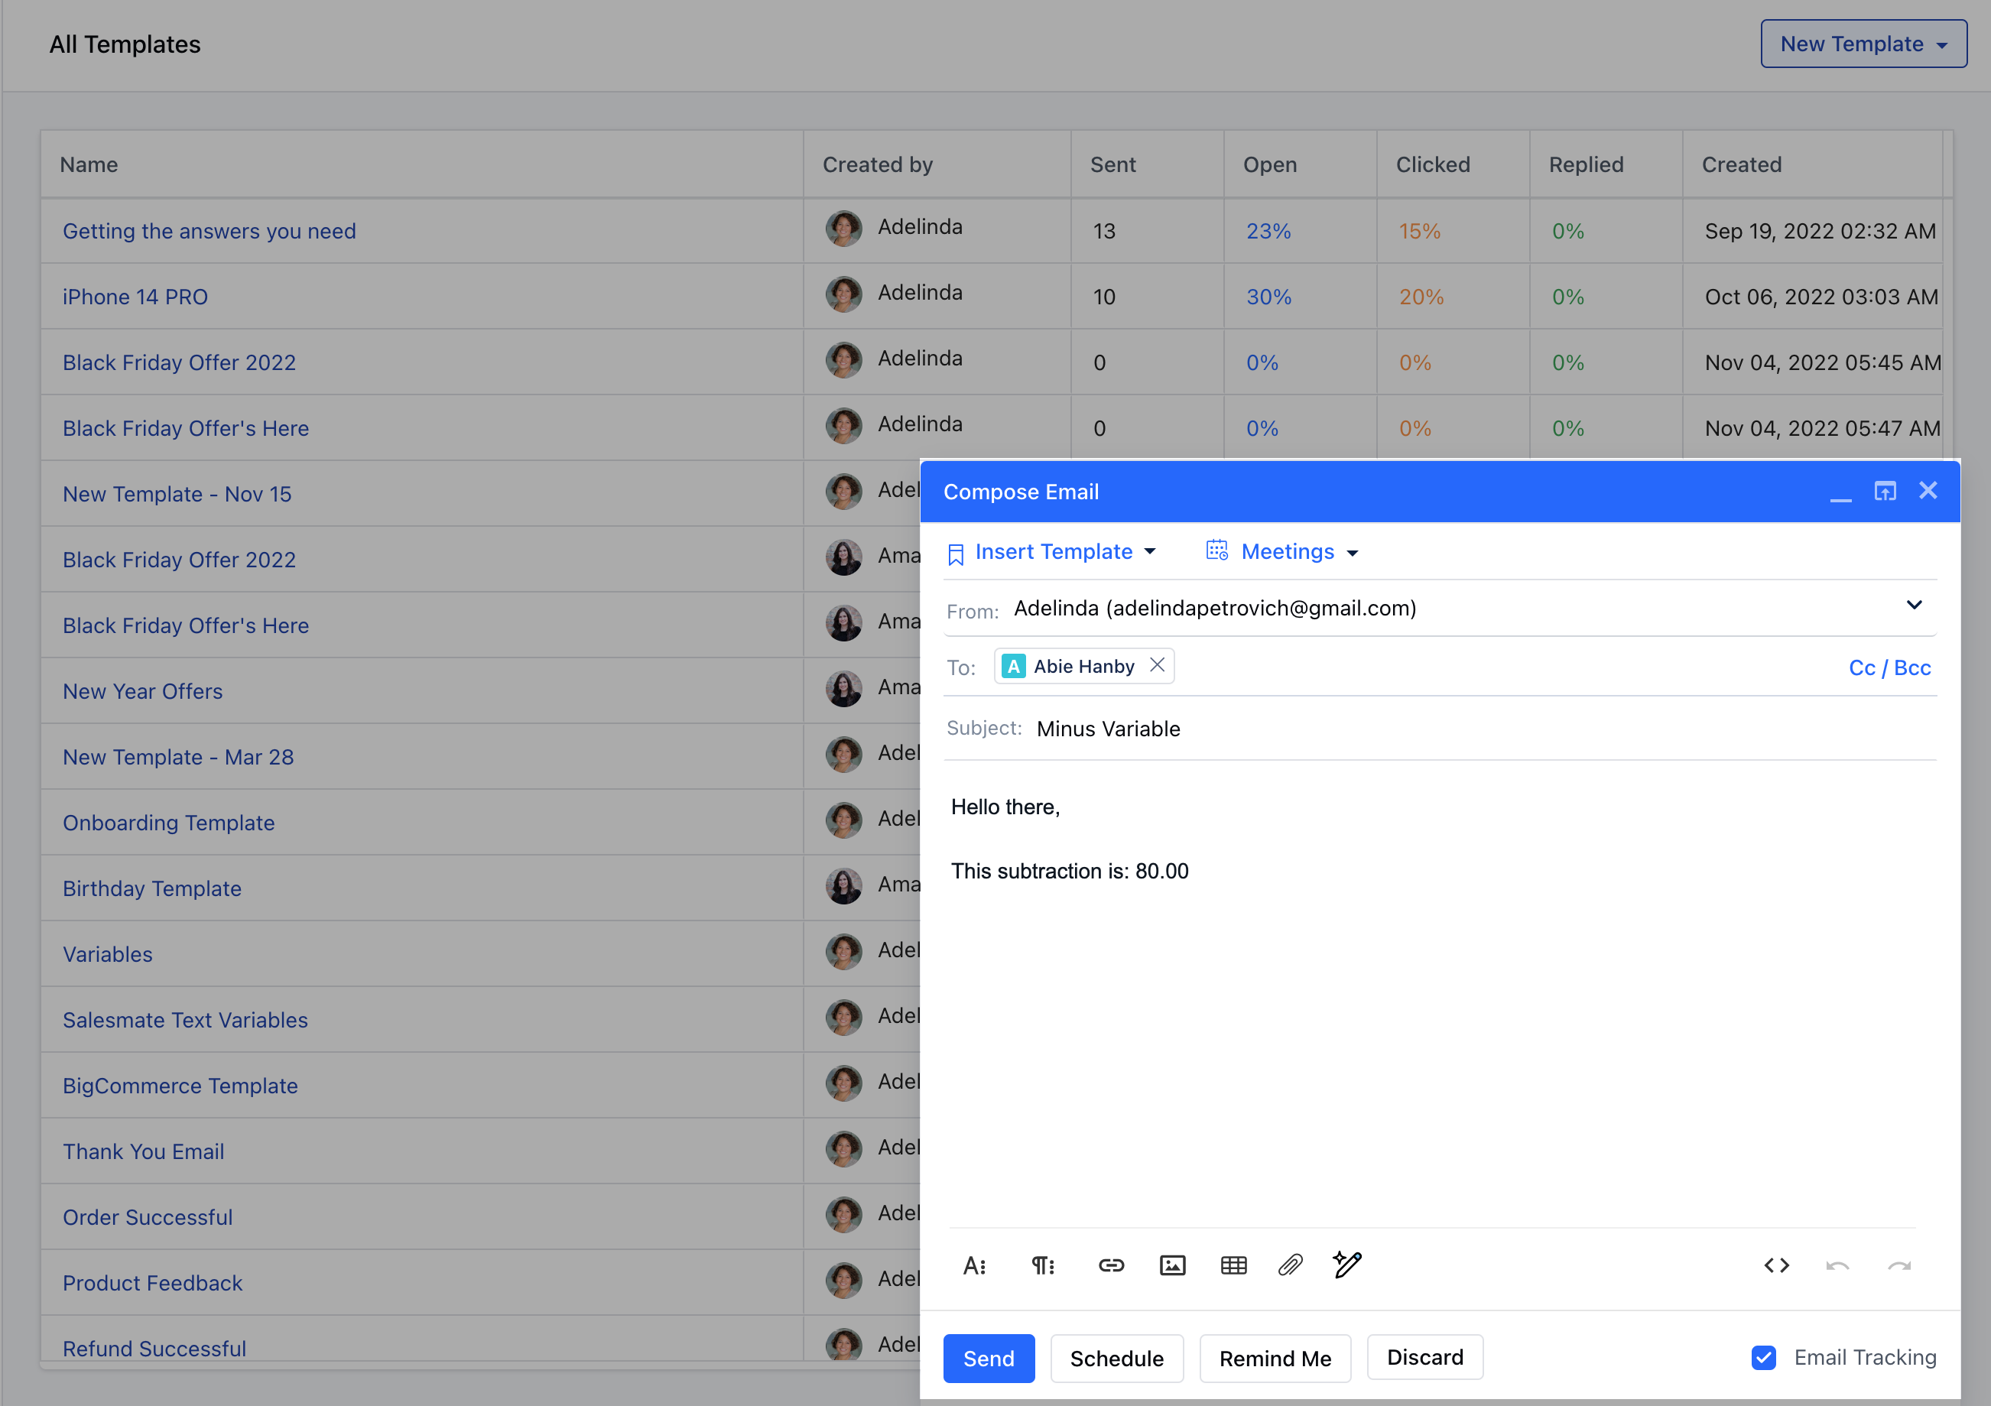
Task: Pop out the compose window
Action: click(1884, 491)
